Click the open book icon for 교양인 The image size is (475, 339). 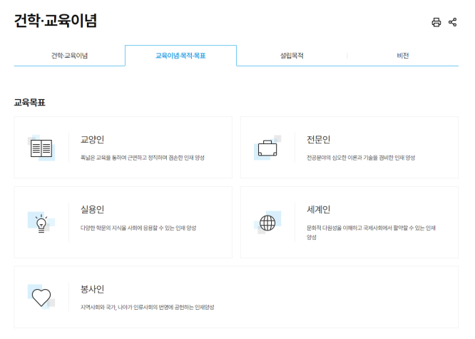click(41, 148)
